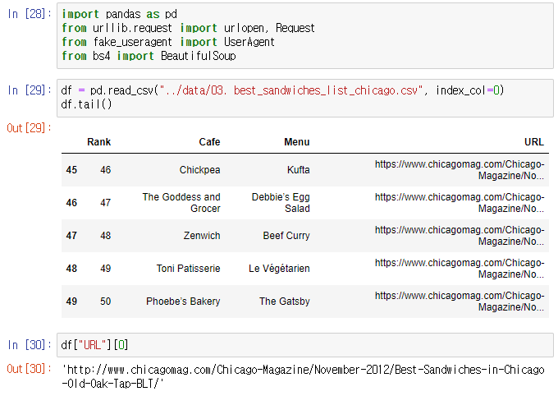Click row index 46
Viewport: 558px width, 396px height.
(x=71, y=202)
